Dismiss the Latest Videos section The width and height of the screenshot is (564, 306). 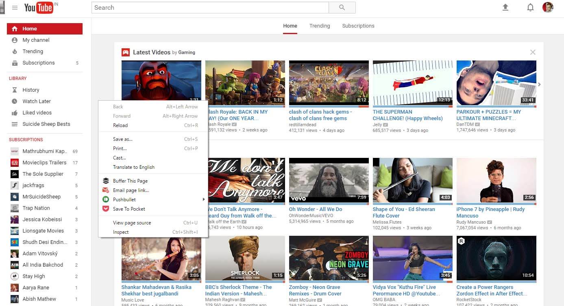(533, 52)
